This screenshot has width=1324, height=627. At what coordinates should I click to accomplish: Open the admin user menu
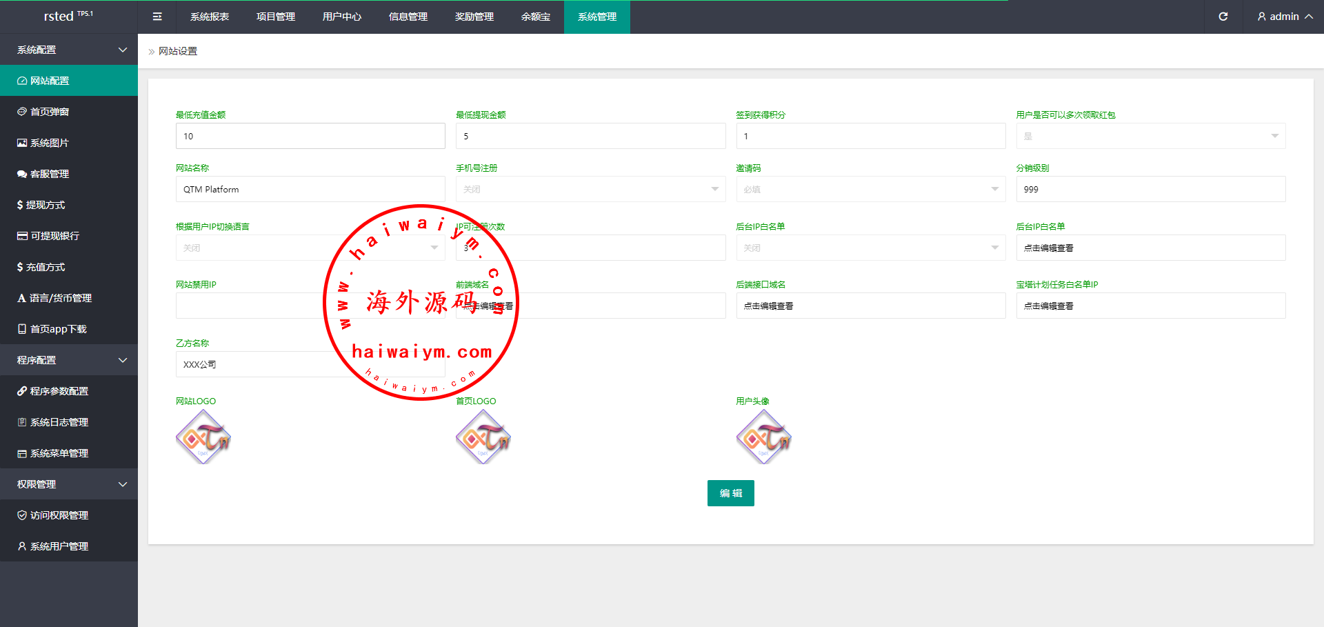1284,17
